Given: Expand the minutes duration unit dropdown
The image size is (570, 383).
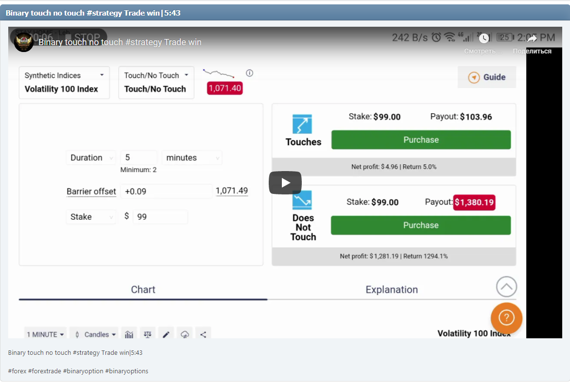Looking at the screenshot, I should pyautogui.click(x=192, y=157).
